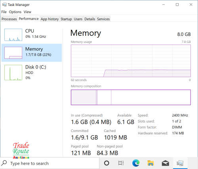The width and height of the screenshot is (198, 169).
Task: Open the Disk 0 (C:) performance view
Action: click(x=32, y=72)
